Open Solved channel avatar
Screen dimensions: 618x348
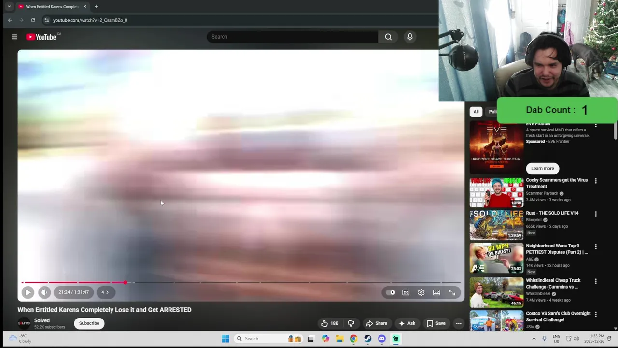(24, 323)
